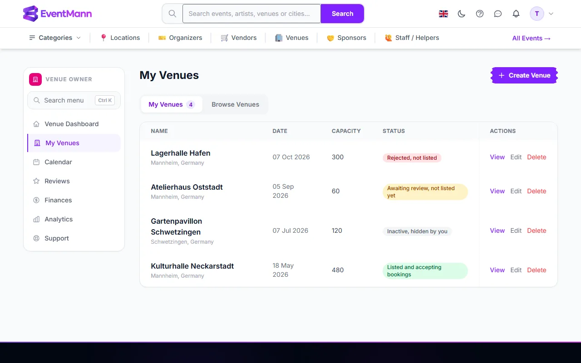Delete the Lagerhalle Hafen venue
The width and height of the screenshot is (581, 363).
click(537, 157)
